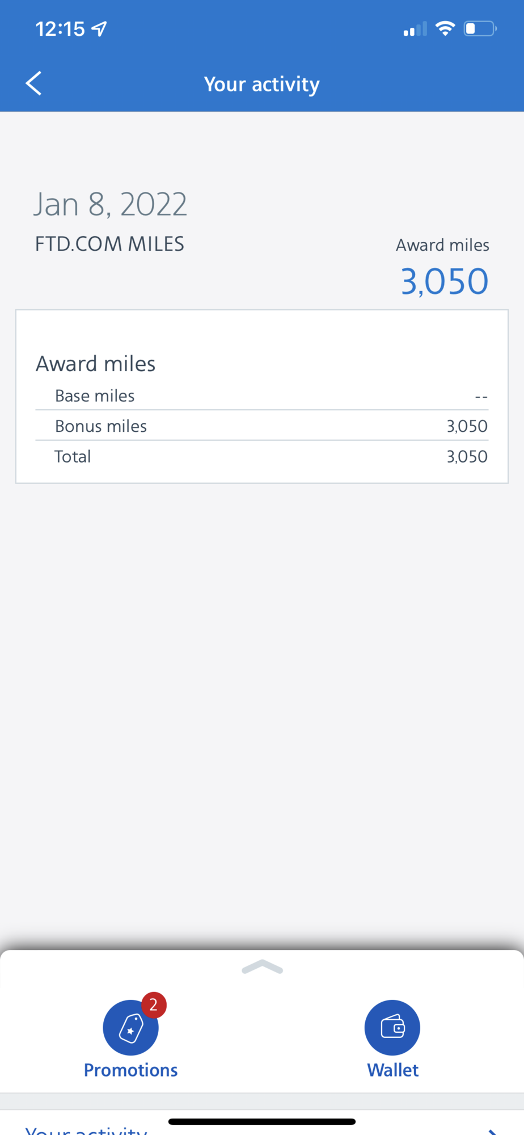Tap the Wallet label
Screen dimensions: 524x1135
pyautogui.click(x=392, y=1070)
